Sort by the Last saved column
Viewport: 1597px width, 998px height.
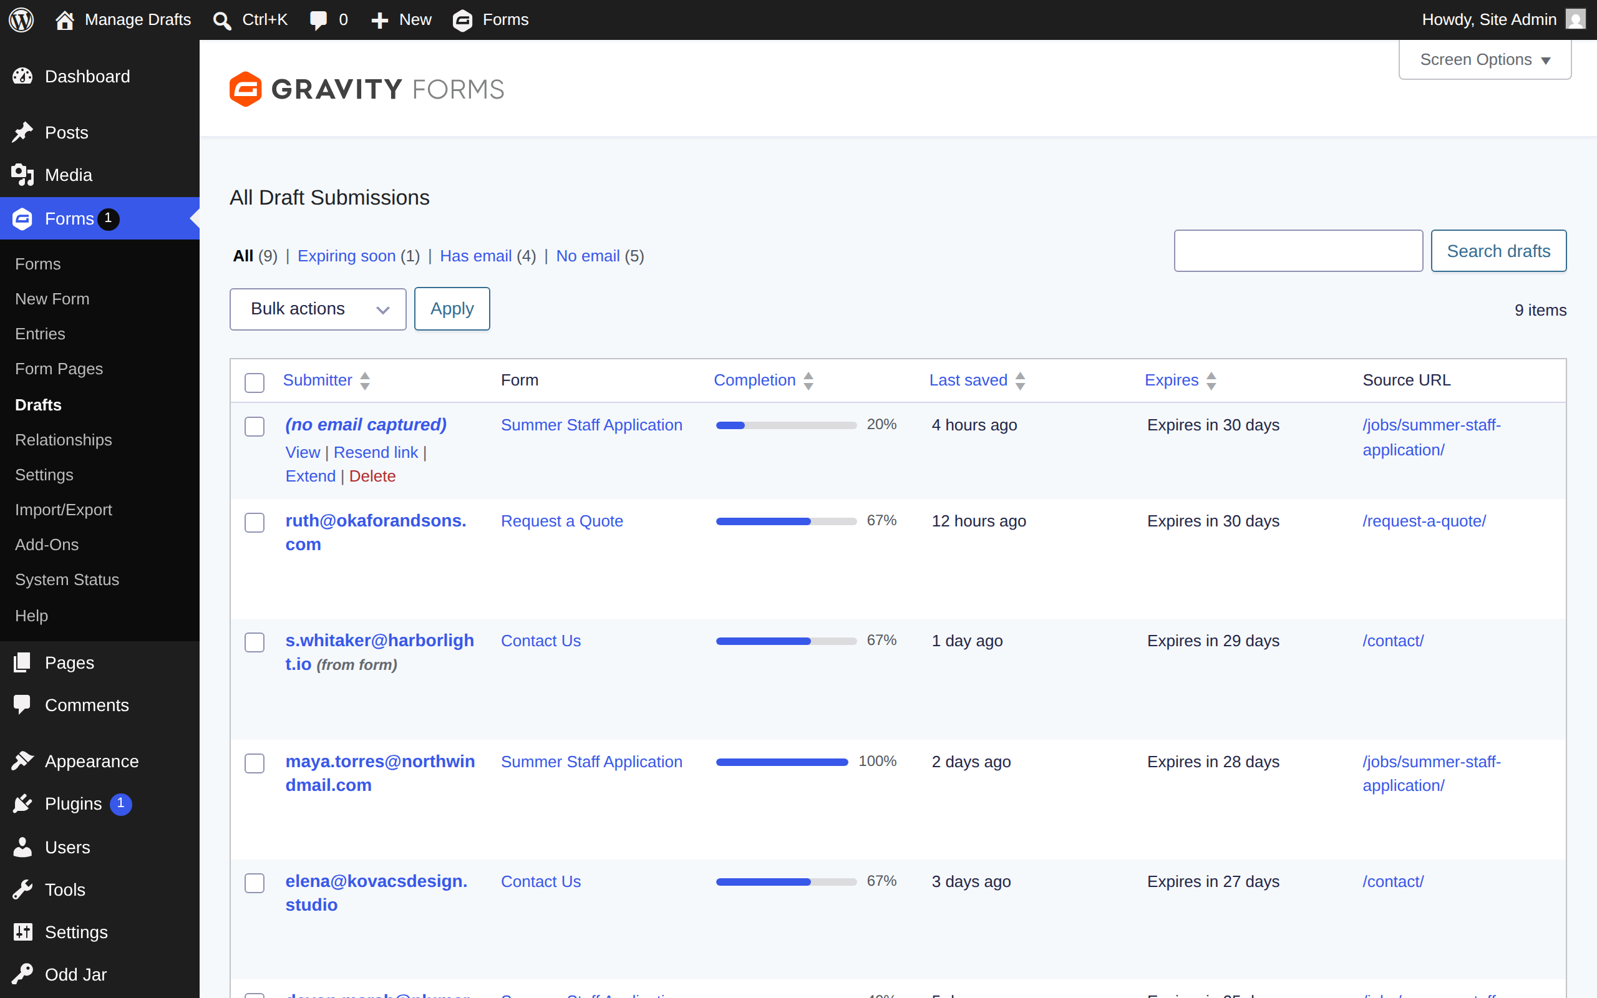(978, 380)
